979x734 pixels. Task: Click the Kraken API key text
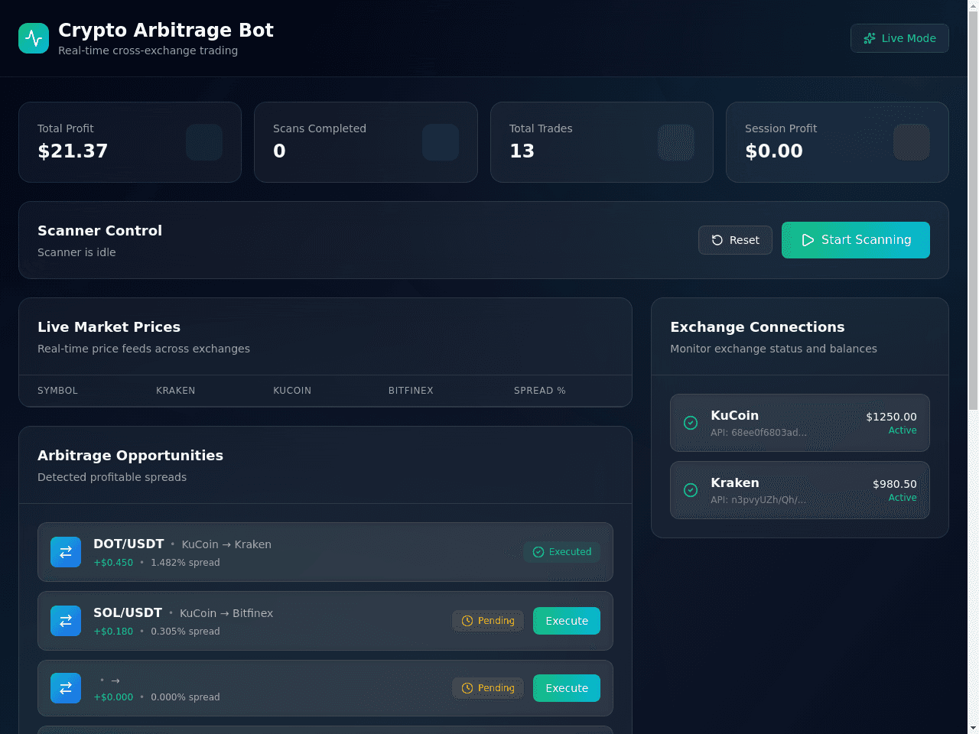click(x=758, y=500)
